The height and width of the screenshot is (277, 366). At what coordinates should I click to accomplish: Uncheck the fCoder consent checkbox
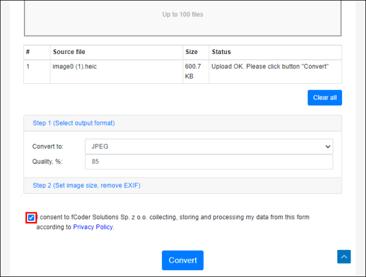click(x=31, y=218)
